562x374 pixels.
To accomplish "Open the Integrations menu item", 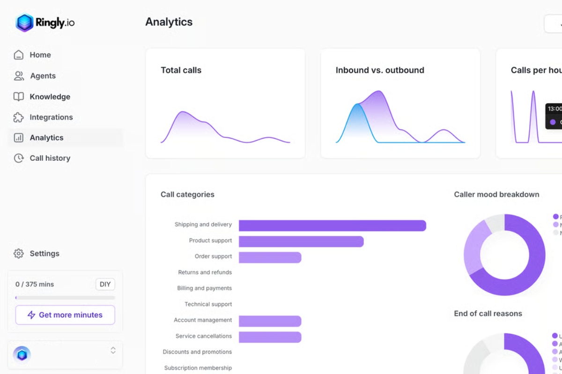I will (66, 117).
